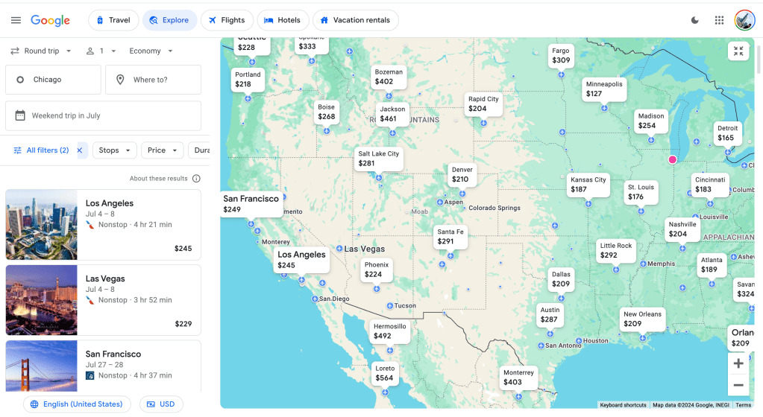
Task: Open the Google apps grid
Action: click(719, 20)
